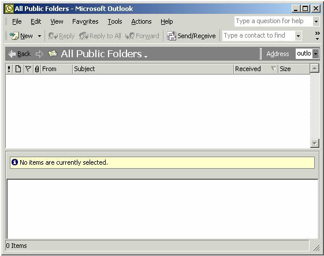The width and height of the screenshot is (324, 256).
Task: Click 'No items are currently selected.' text
Action: pos(64,162)
